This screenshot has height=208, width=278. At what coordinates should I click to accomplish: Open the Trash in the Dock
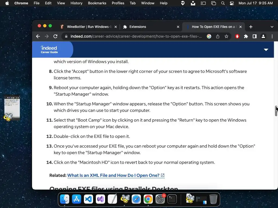[x=213, y=199]
